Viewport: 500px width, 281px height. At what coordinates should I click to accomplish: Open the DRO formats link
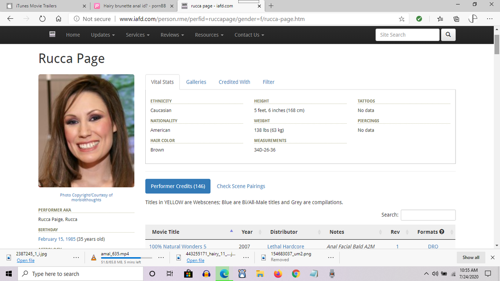pyautogui.click(x=433, y=247)
